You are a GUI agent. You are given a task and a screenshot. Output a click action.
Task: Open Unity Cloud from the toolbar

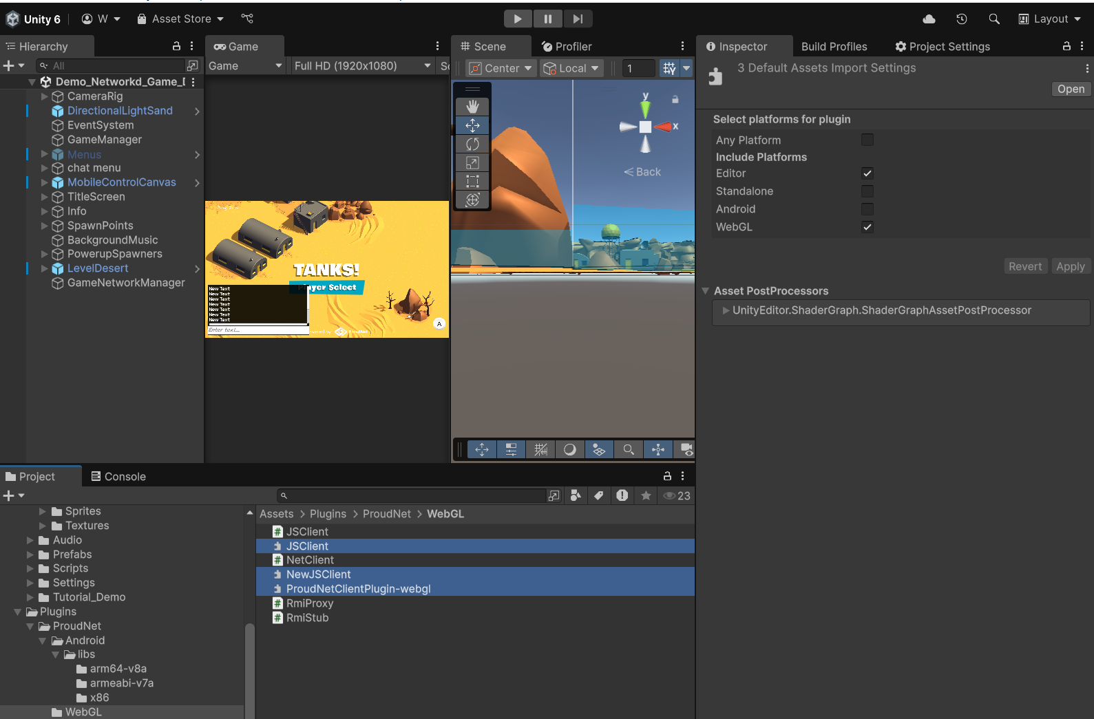(x=929, y=19)
